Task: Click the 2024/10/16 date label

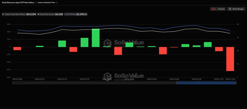Action: click(84, 79)
